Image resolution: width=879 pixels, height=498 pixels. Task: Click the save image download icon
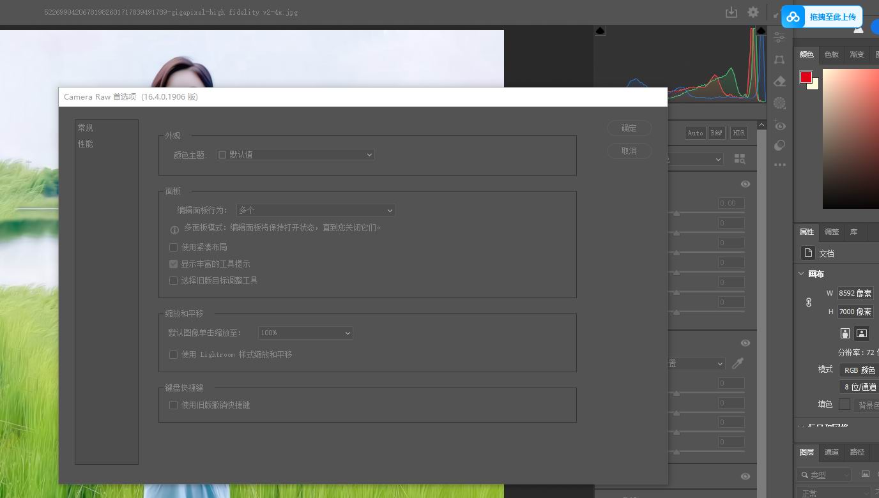click(x=731, y=12)
